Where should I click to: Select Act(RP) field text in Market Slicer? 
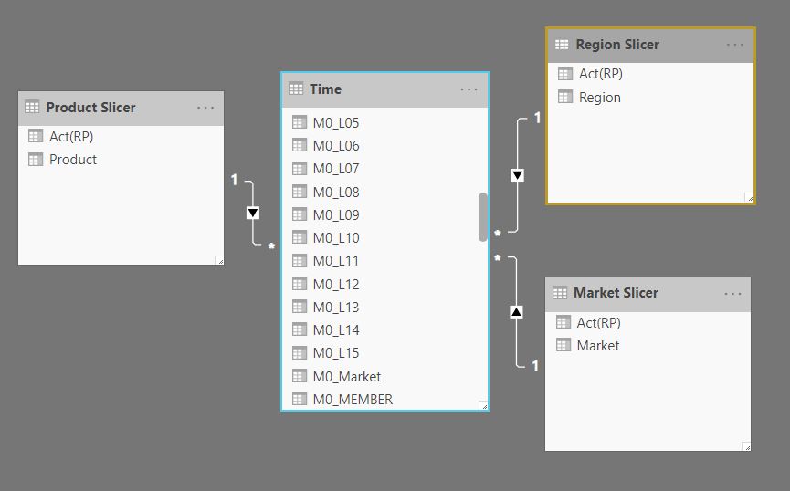pyautogui.click(x=598, y=323)
